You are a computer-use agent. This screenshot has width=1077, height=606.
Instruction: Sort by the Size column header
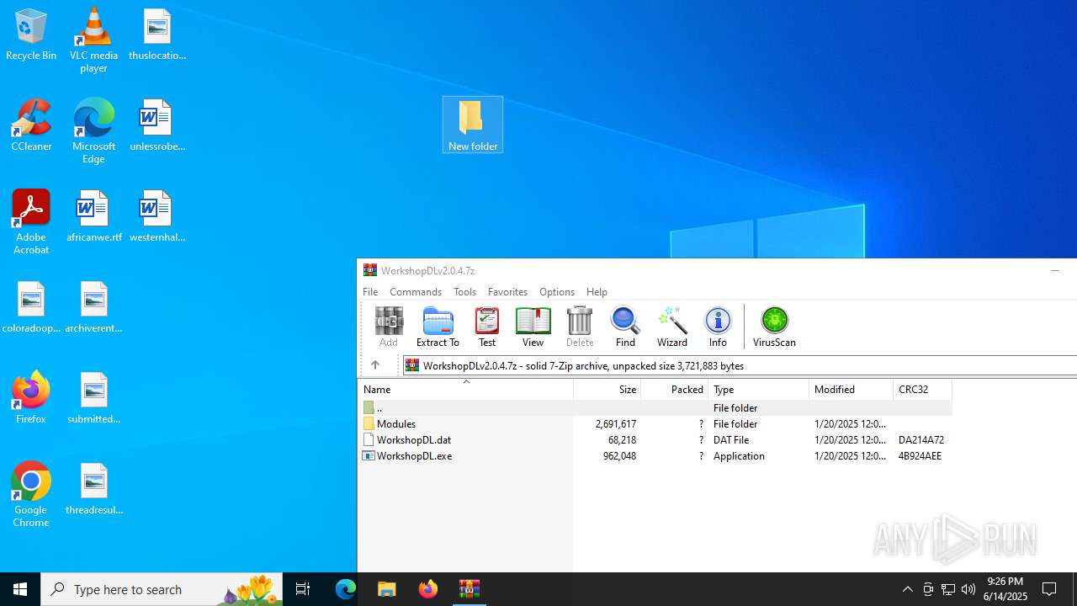[x=607, y=389]
